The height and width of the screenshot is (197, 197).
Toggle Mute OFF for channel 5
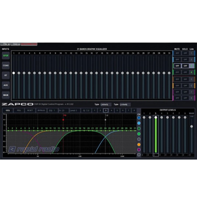pos(177,79)
